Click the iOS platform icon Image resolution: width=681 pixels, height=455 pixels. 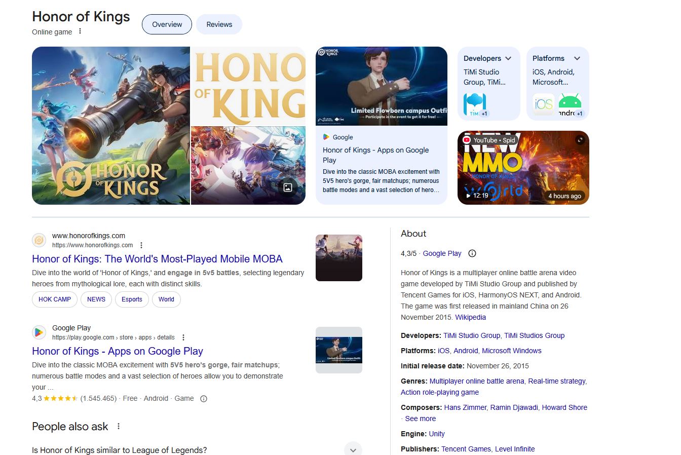[x=544, y=104]
